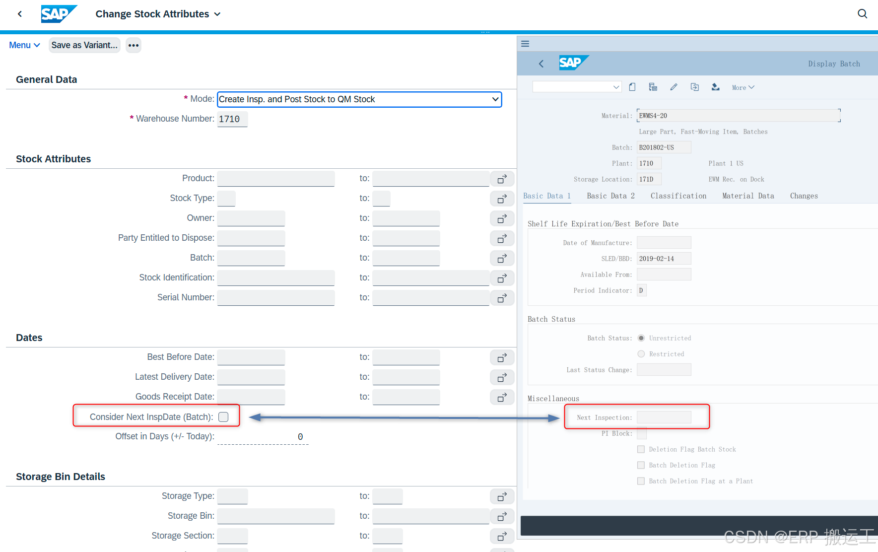Open the search icon in the header
Screen dimensions: 878x552
coord(863,14)
